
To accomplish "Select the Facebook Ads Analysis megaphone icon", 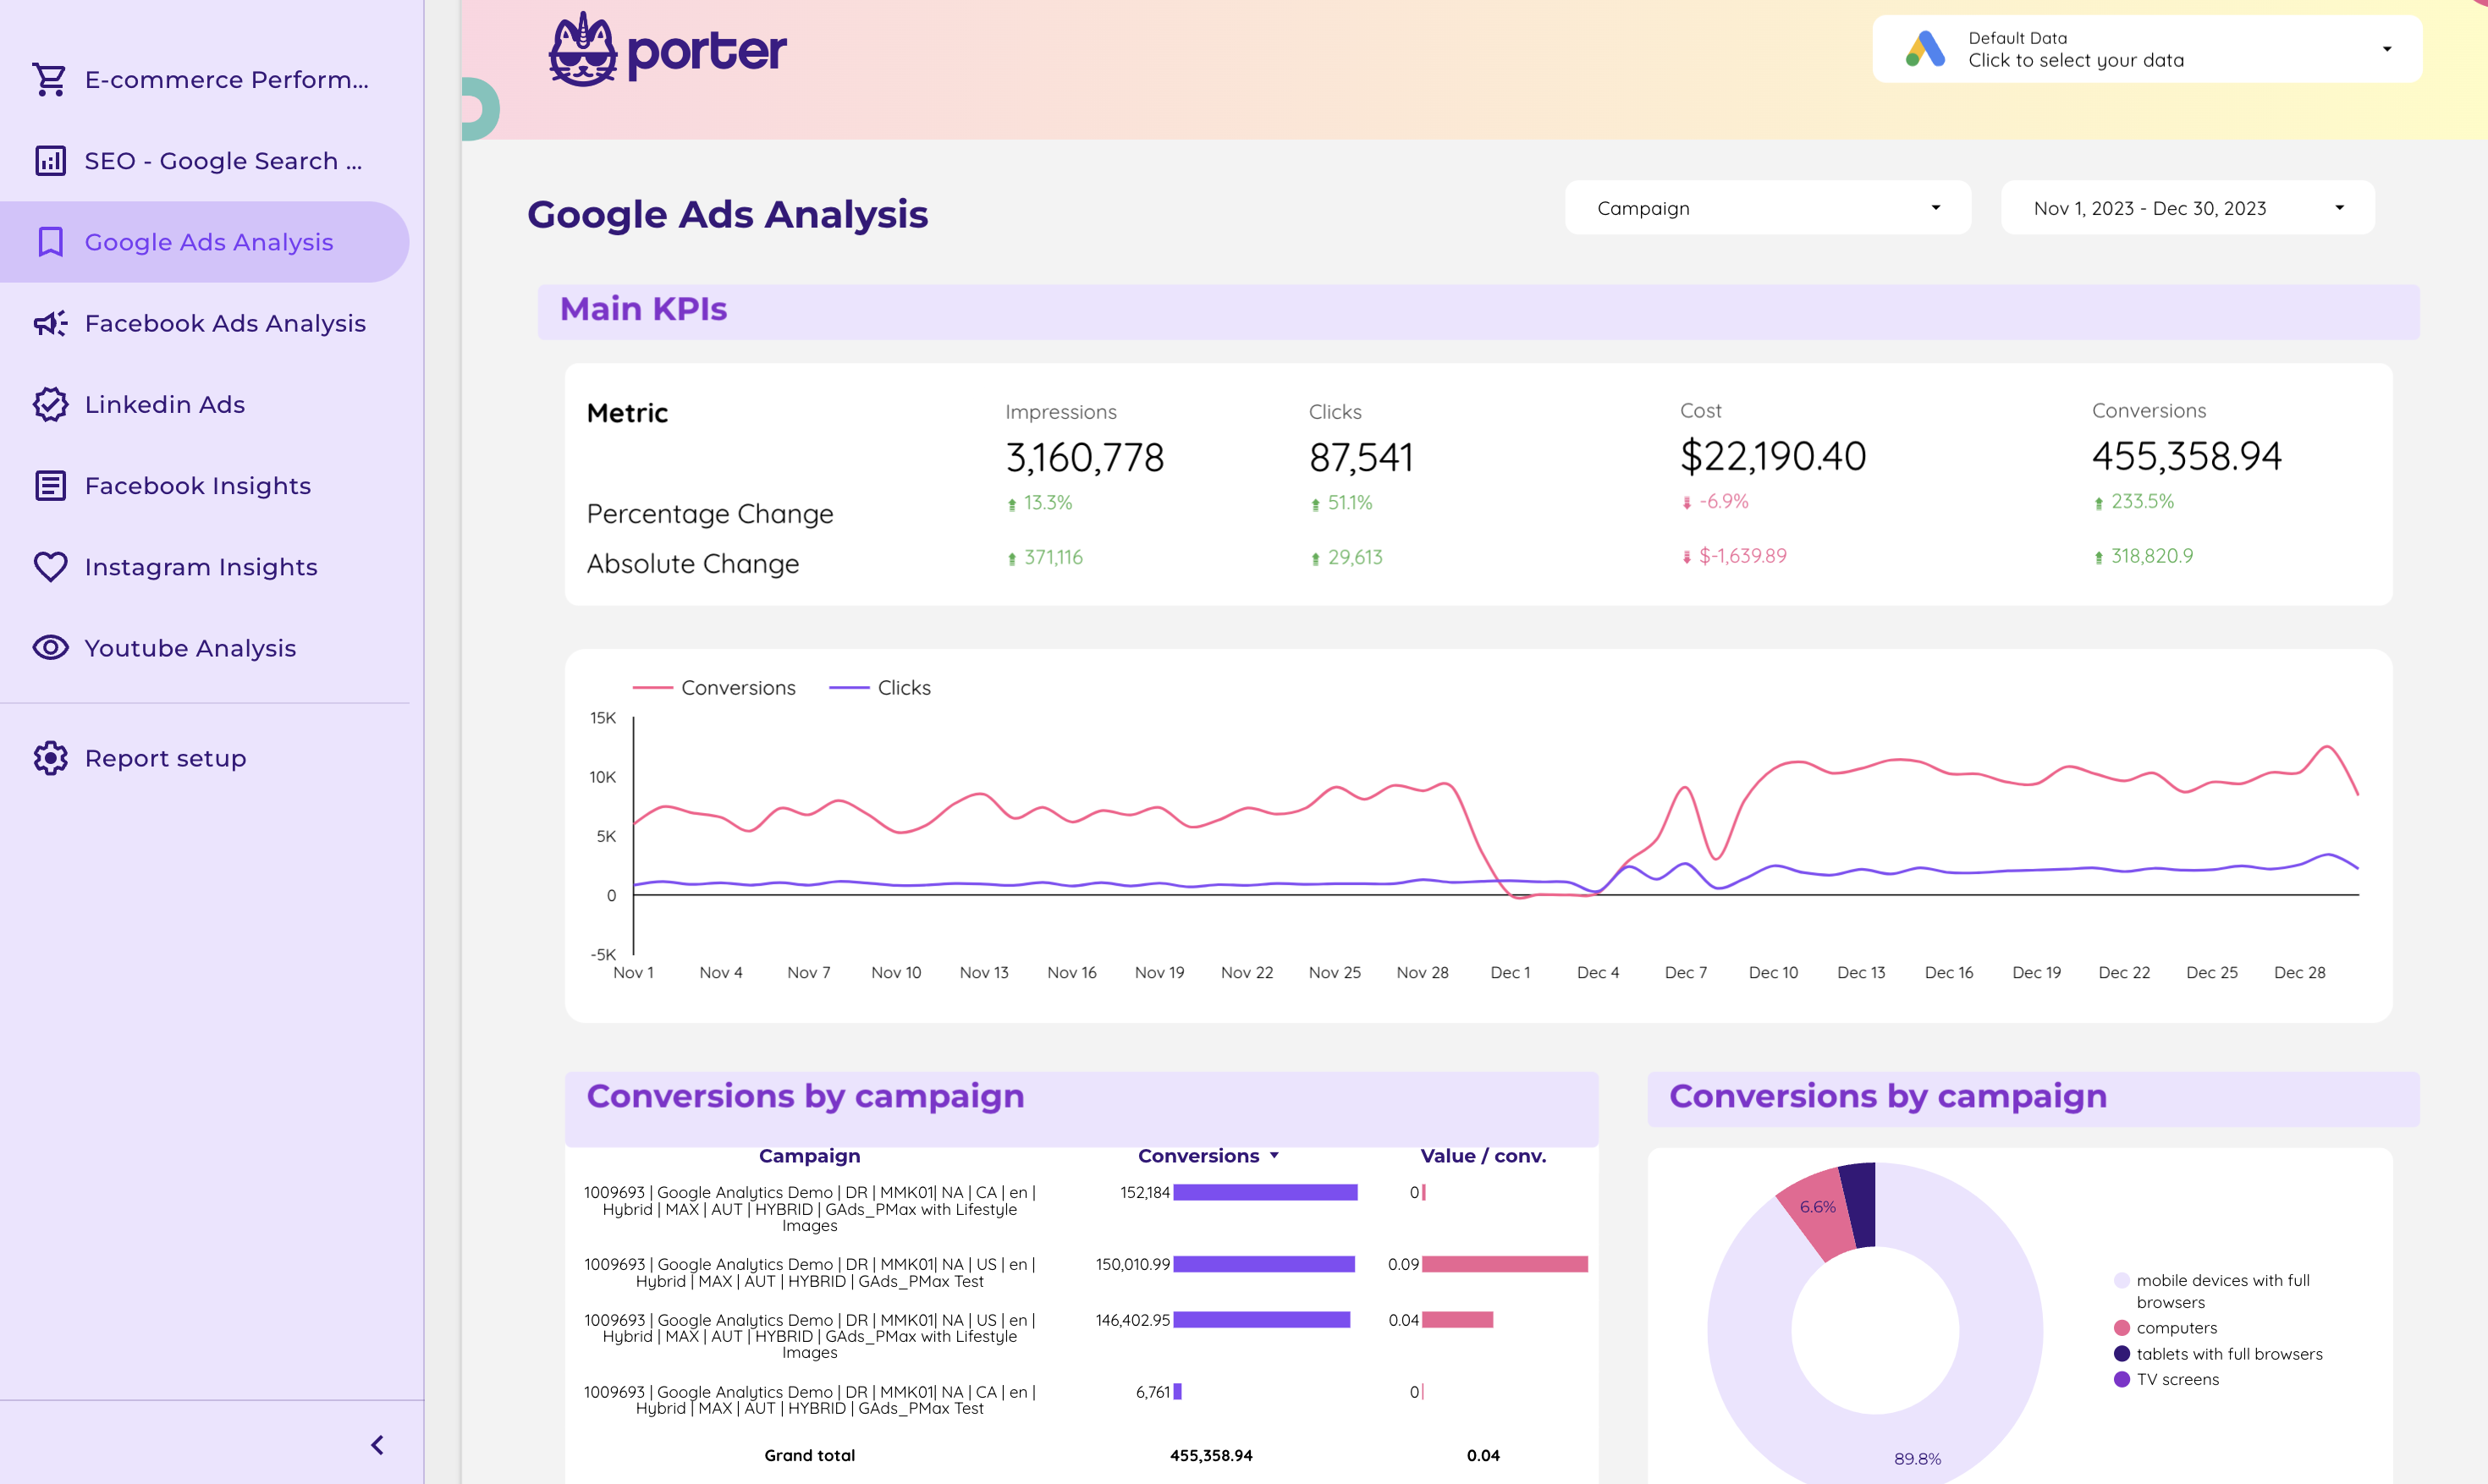I will tap(51, 323).
